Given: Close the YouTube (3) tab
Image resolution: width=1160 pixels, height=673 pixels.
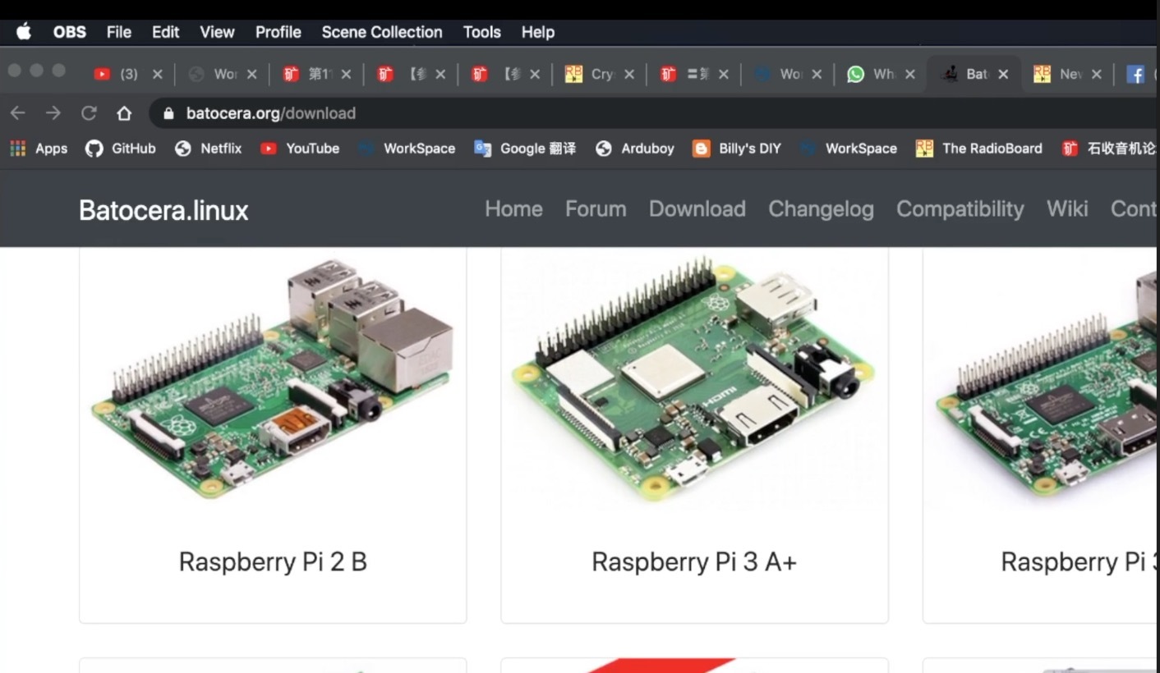Looking at the screenshot, I should click(157, 74).
